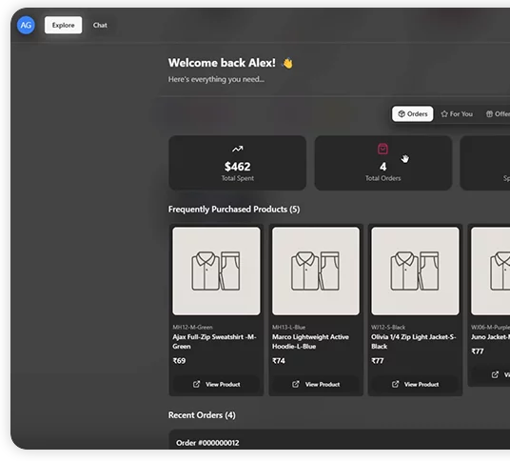Screen dimensions: 510x461
Task: View Product for Ajax Full-Zip Sweatshirt
Action: coord(216,384)
